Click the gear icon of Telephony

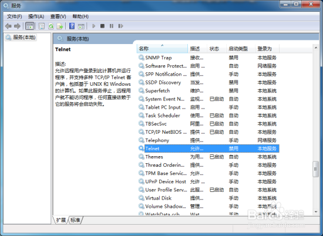pos(141,140)
